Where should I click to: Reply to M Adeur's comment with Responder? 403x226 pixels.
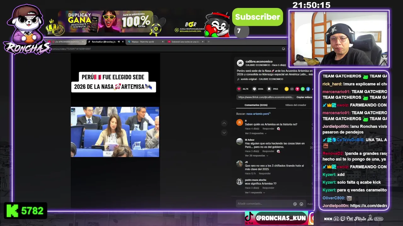(x=269, y=151)
